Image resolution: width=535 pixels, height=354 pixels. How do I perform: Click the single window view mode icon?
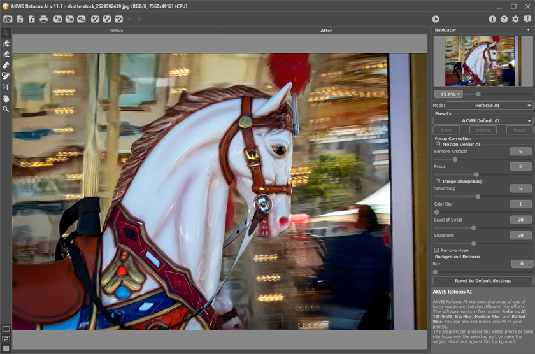[6, 329]
